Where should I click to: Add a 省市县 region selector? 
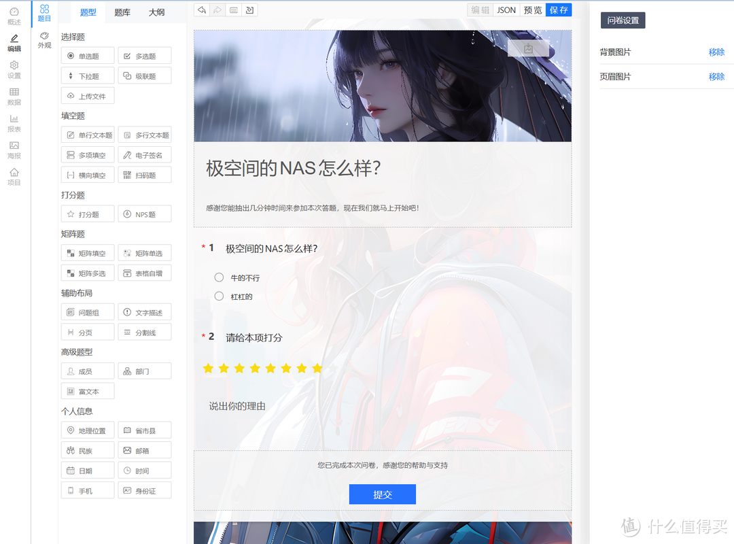click(x=144, y=431)
